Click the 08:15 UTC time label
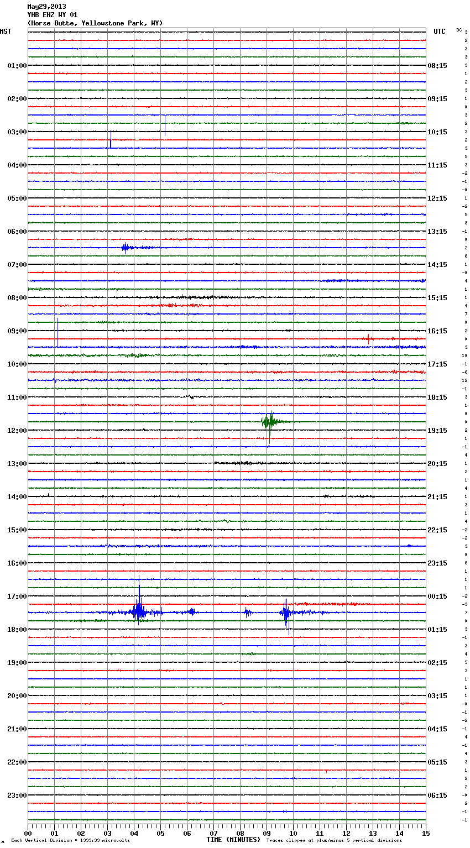470x848 pixels. 437,66
